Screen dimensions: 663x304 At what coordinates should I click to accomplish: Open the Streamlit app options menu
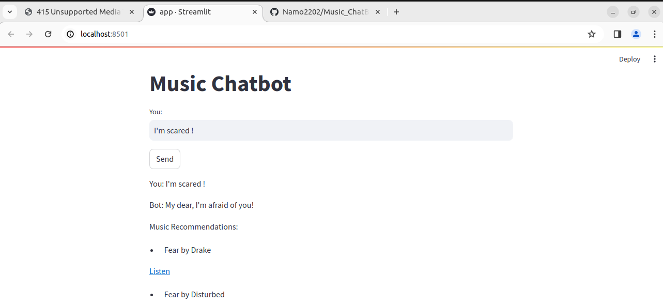[655, 59]
